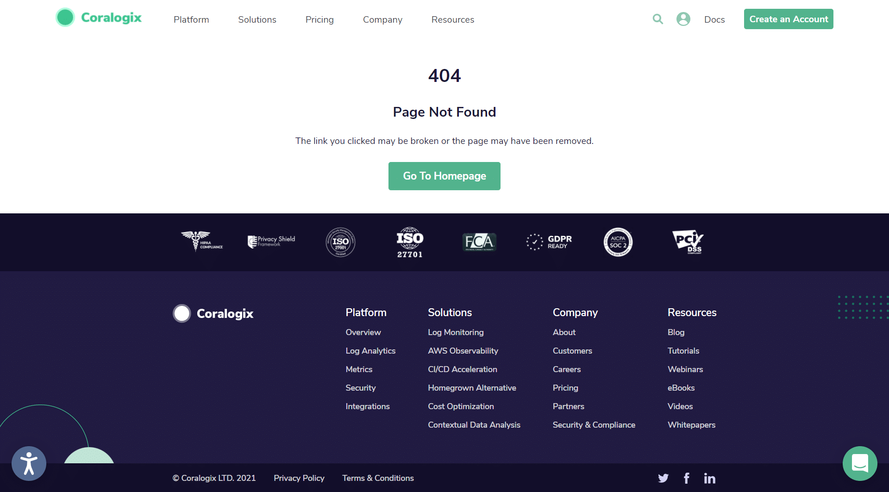Click footer Resources column heading
The width and height of the screenshot is (889, 492).
click(692, 312)
